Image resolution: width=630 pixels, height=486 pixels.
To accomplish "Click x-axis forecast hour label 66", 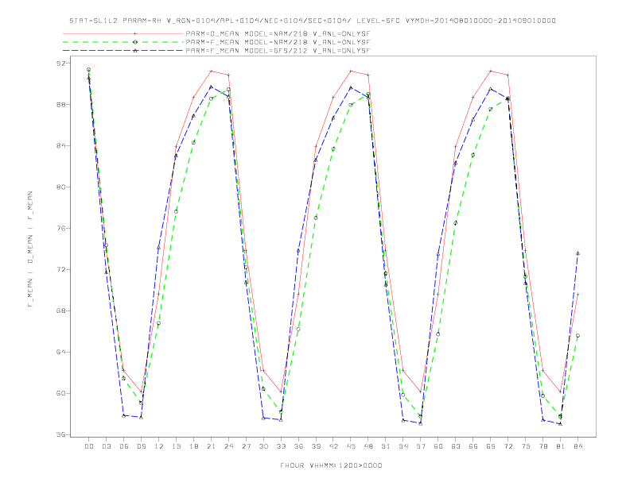I will point(473,446).
